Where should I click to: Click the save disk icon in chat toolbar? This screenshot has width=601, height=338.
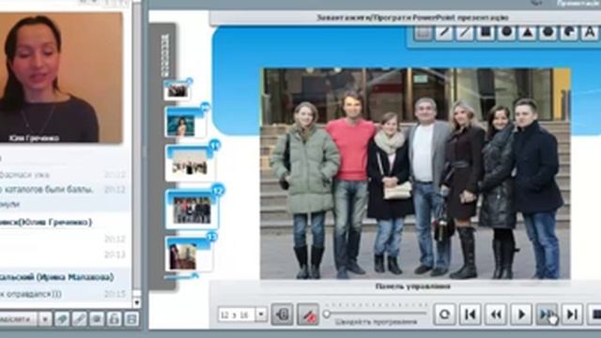pyautogui.click(x=131, y=319)
